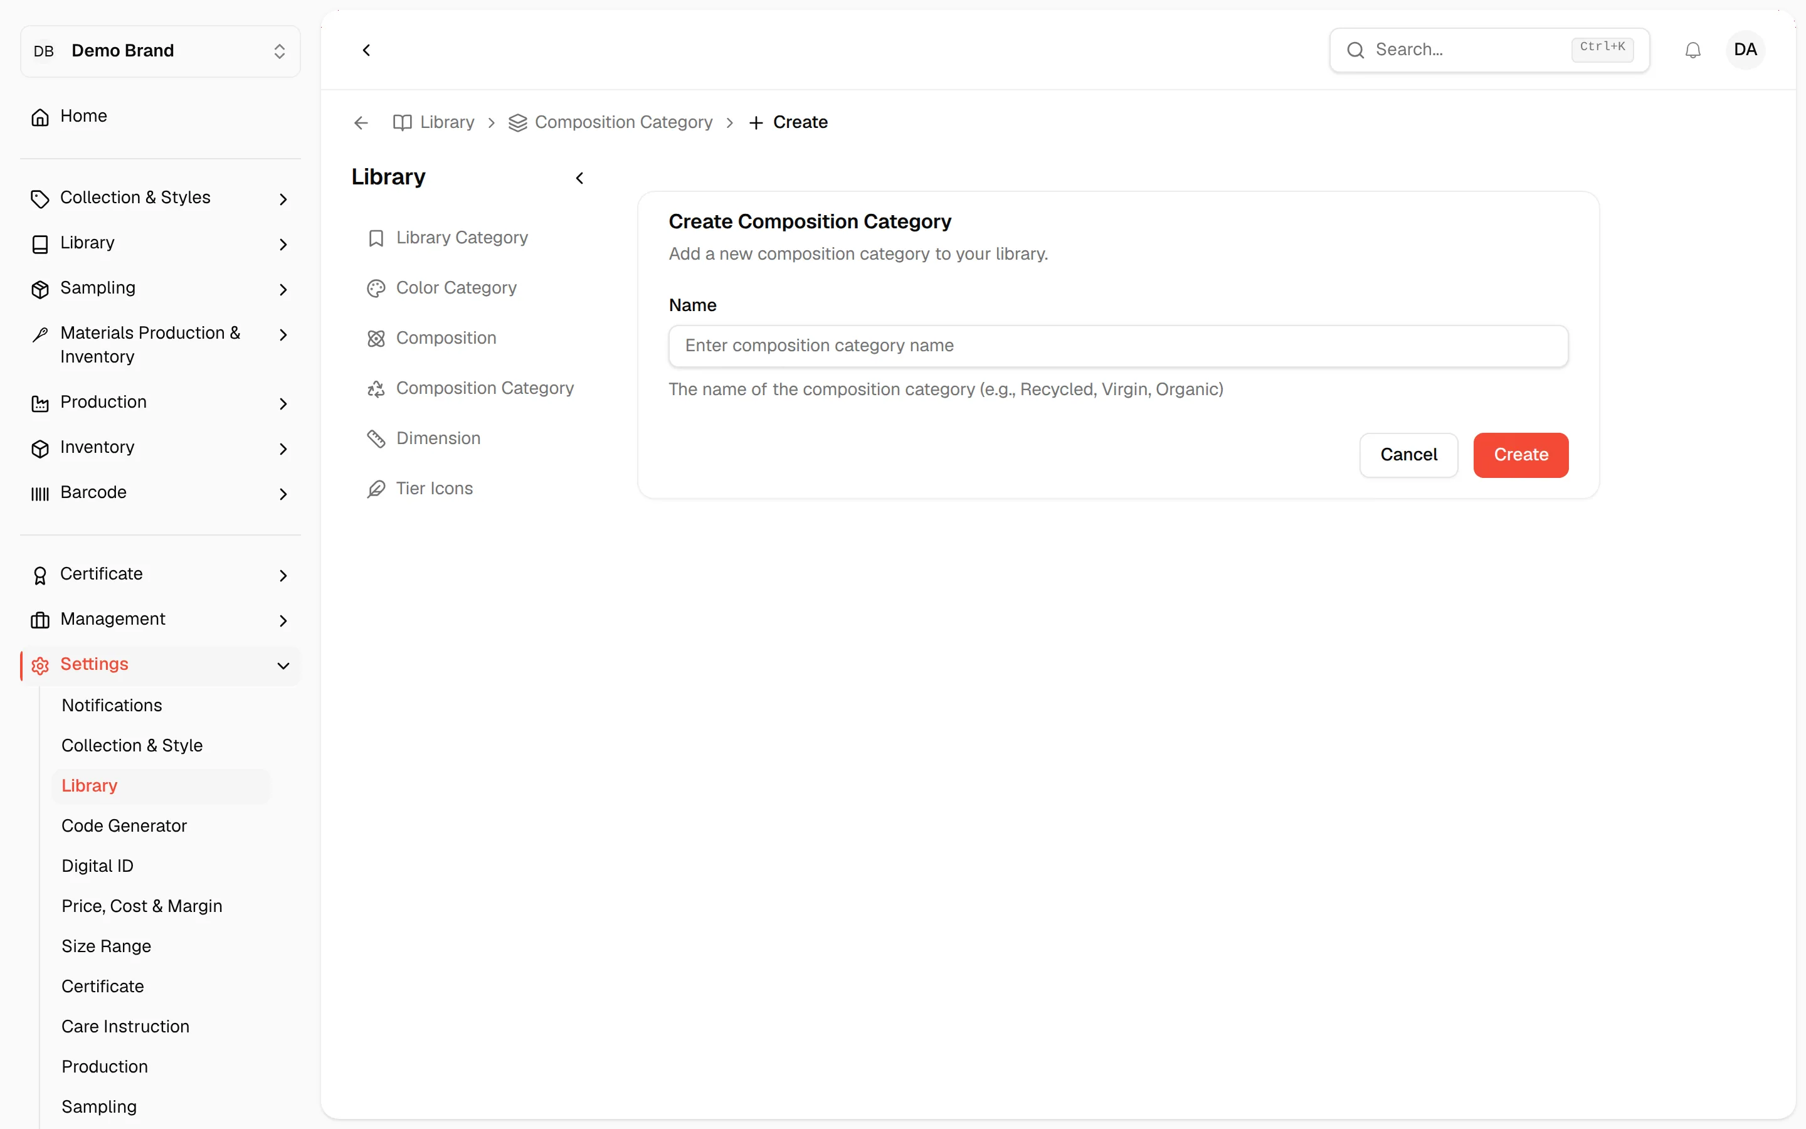Select Care Instruction under Settings
1806x1129 pixels.
click(x=125, y=1026)
